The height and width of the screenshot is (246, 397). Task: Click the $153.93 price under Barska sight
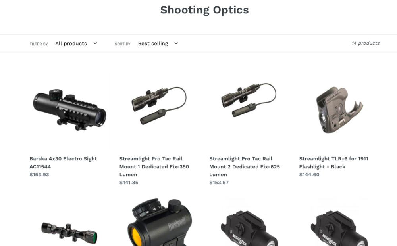point(39,175)
